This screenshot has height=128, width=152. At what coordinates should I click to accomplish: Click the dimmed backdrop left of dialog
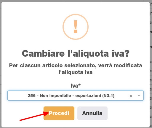pos(1,64)
